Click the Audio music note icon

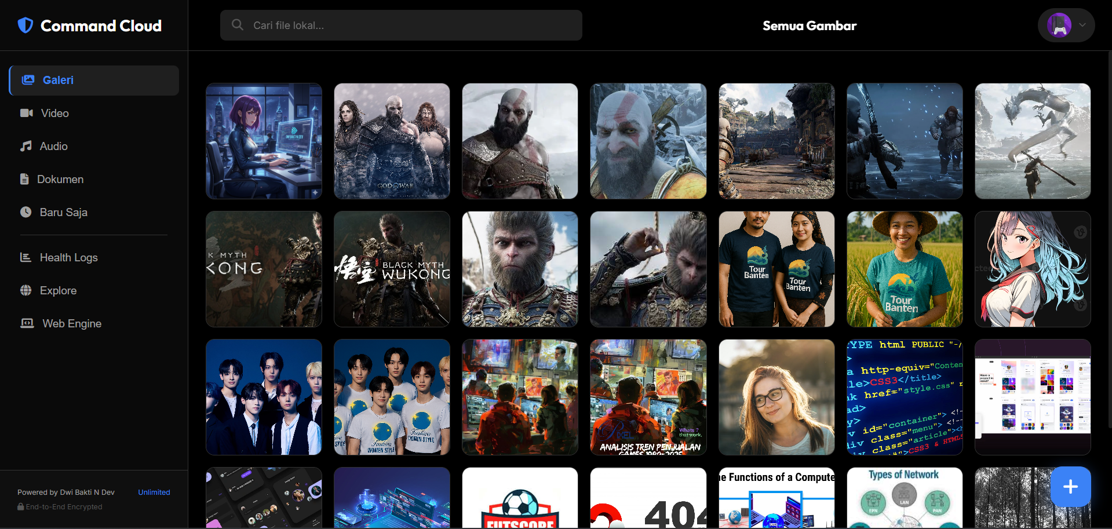(26, 146)
